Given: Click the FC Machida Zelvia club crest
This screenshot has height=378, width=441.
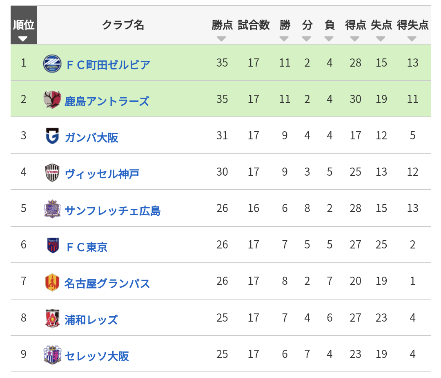Looking at the screenshot, I should (52, 64).
